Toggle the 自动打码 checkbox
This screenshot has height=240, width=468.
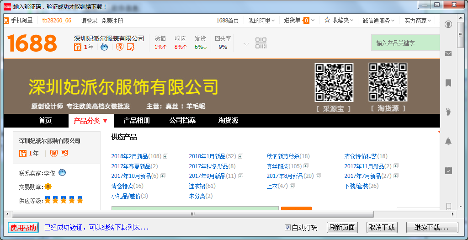tap(287, 228)
